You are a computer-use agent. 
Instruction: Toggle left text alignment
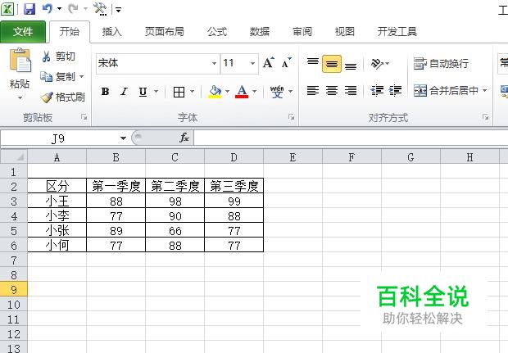[x=313, y=91]
